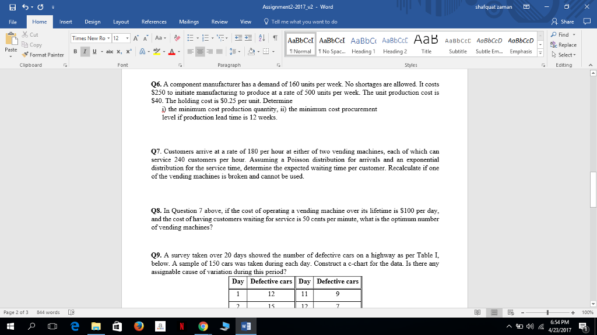Open the Times New Roman font dropdown
Image resolution: width=597 pixels, height=335 pixels.
click(x=108, y=38)
